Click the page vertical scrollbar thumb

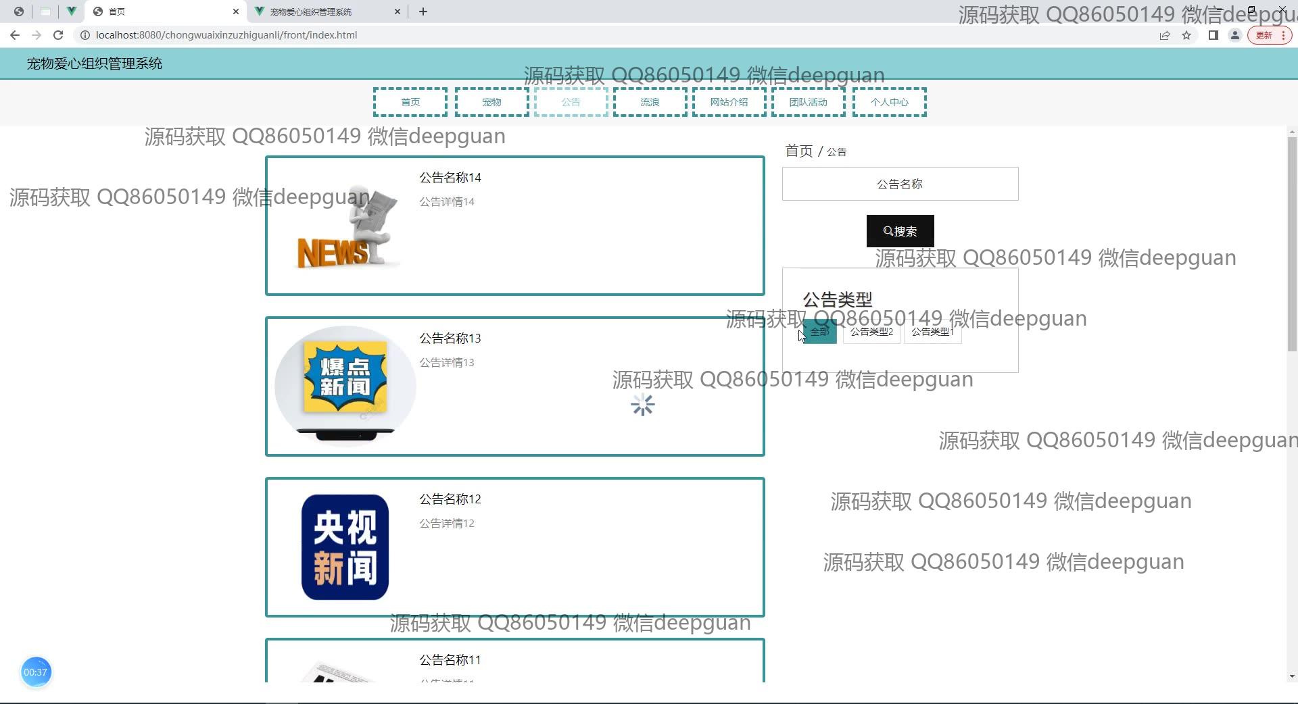(1292, 243)
